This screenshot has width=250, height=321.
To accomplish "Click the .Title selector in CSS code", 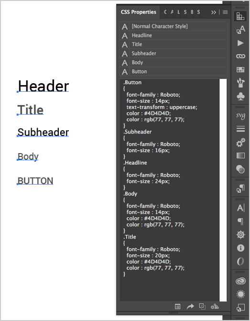I will [x=130, y=237].
